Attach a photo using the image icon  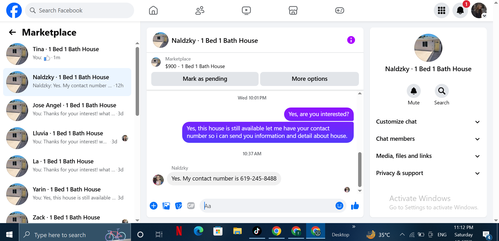[166, 206]
